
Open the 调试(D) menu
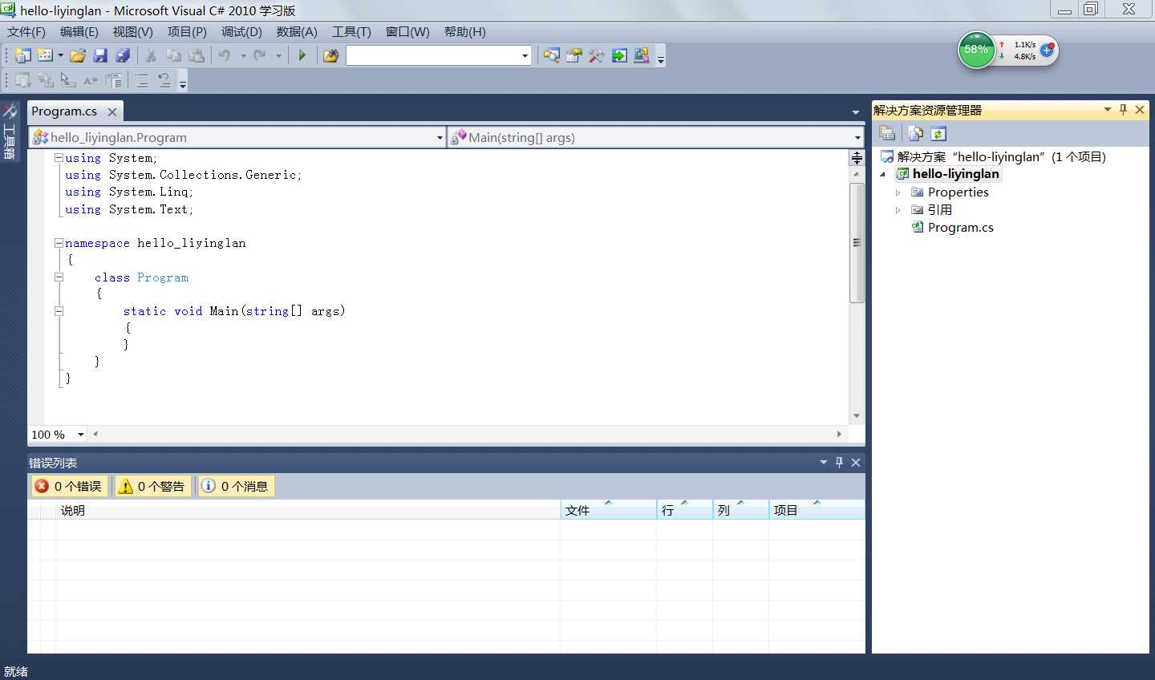click(x=241, y=32)
